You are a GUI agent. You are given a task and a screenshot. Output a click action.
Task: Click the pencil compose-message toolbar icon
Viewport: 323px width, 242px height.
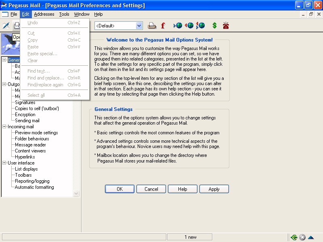[6, 25]
